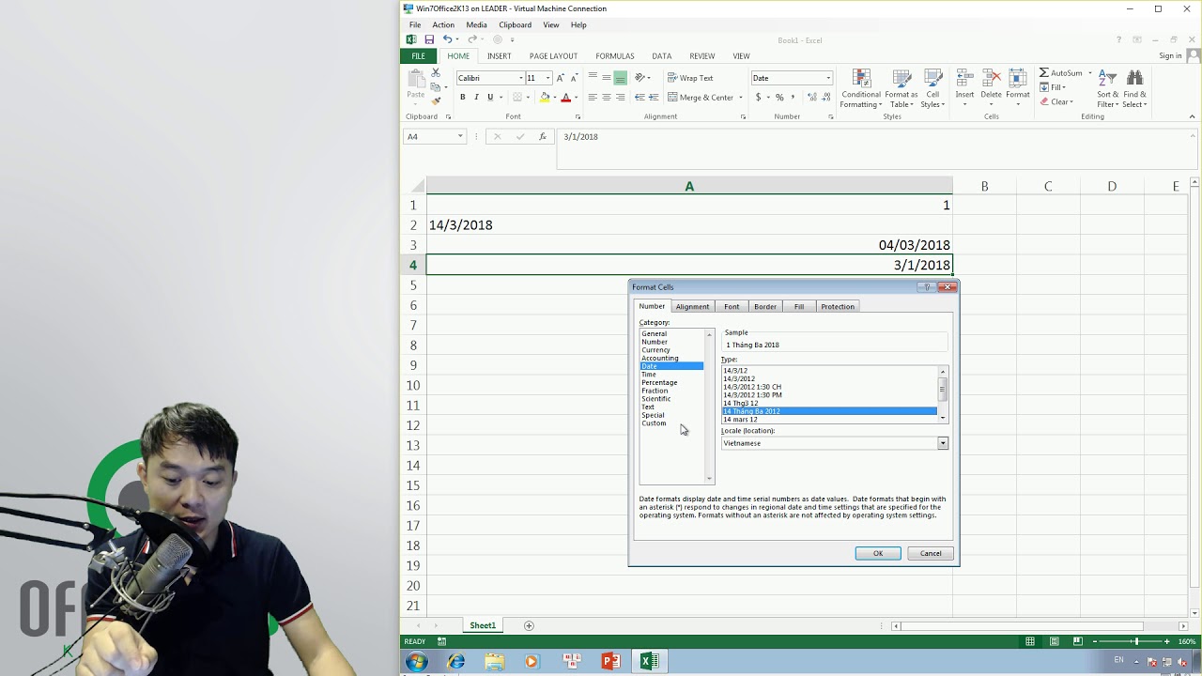Decrease the cell indent

[x=640, y=97]
